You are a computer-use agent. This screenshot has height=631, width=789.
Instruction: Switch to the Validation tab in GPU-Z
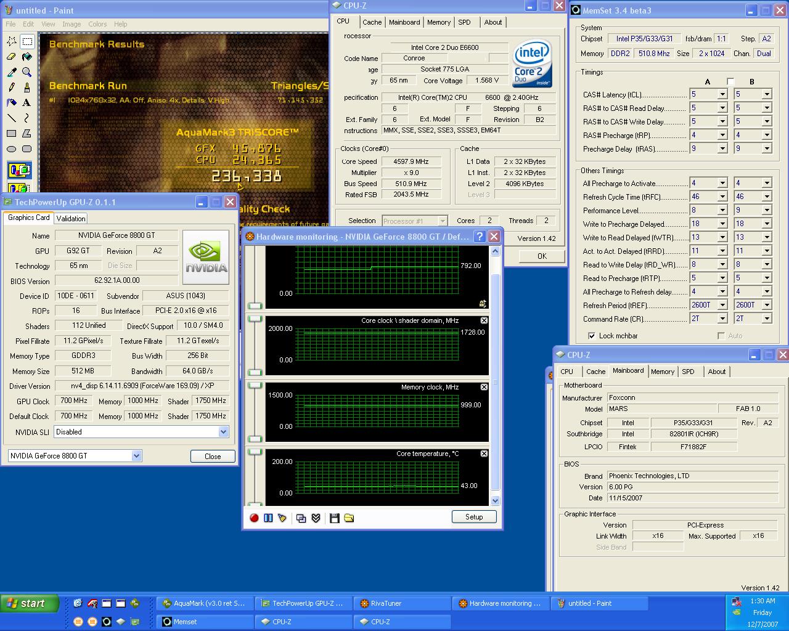pos(71,219)
